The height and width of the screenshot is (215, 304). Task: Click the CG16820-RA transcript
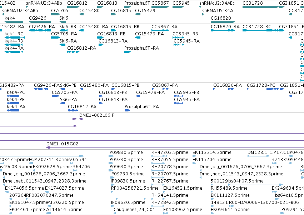[223, 30]
